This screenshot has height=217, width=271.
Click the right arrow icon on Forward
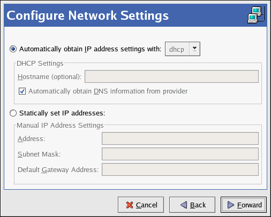tap(231, 205)
